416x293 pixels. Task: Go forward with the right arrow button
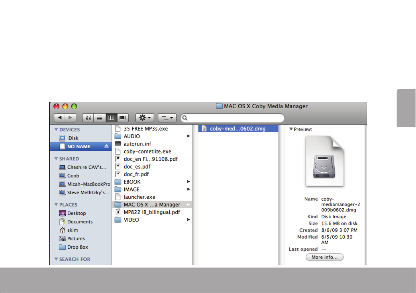point(70,118)
